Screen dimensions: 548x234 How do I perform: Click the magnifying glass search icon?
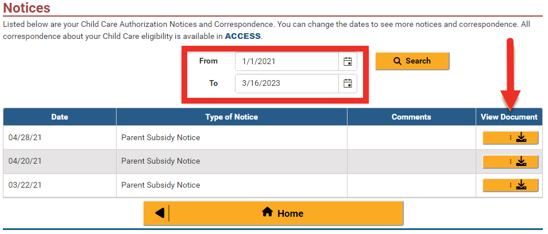click(398, 61)
